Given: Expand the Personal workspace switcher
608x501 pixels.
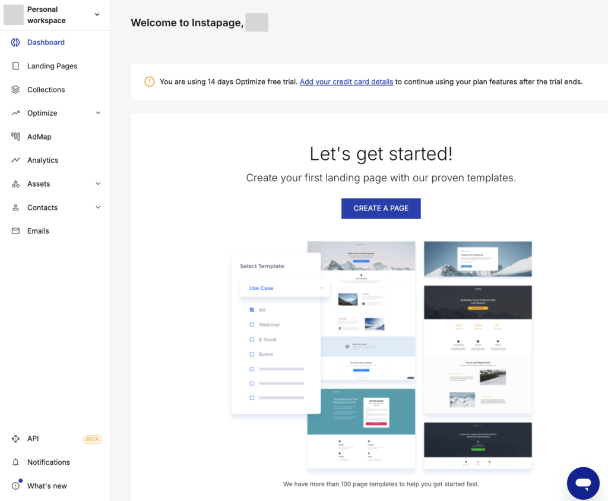Looking at the screenshot, I should 97,15.
